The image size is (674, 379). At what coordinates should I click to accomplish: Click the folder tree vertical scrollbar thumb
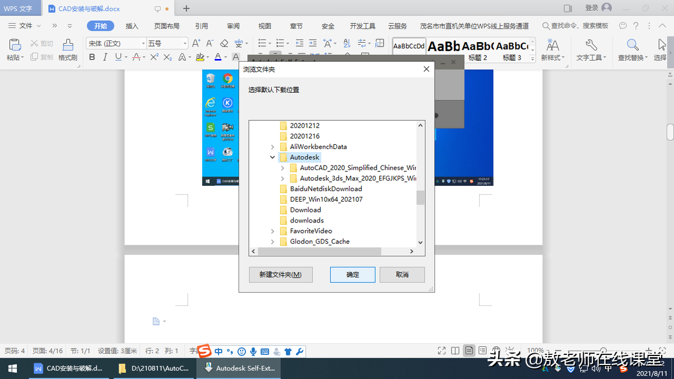click(x=420, y=198)
